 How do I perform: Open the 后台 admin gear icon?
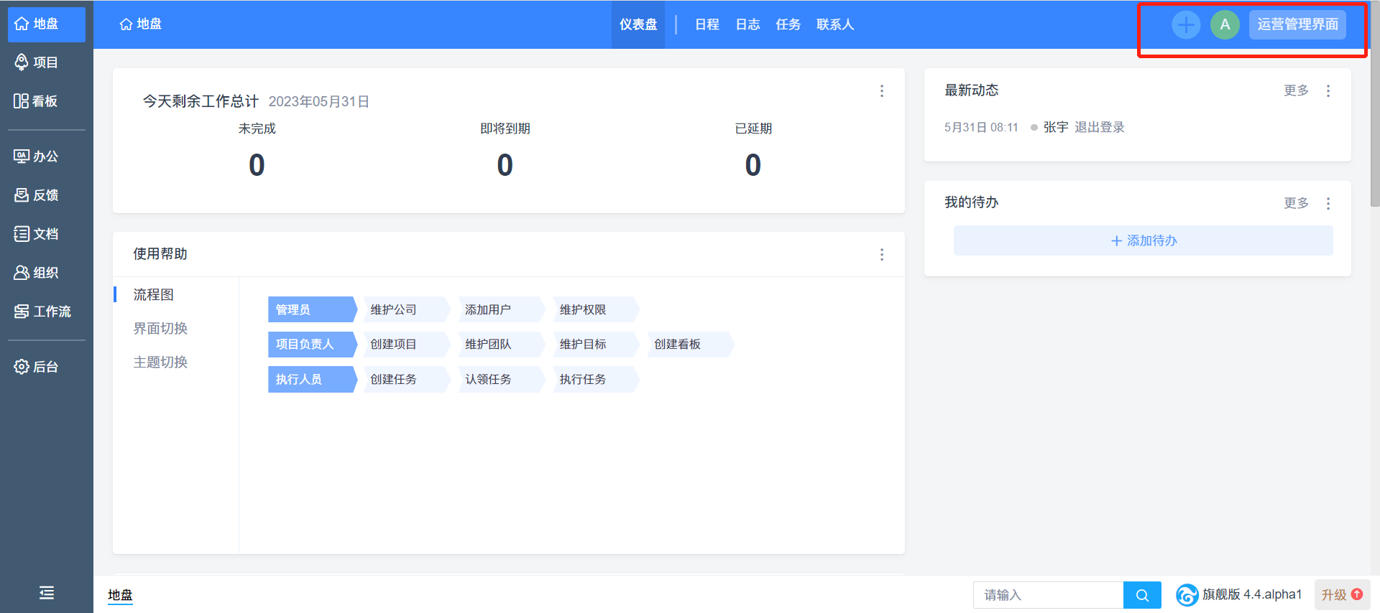tap(22, 367)
